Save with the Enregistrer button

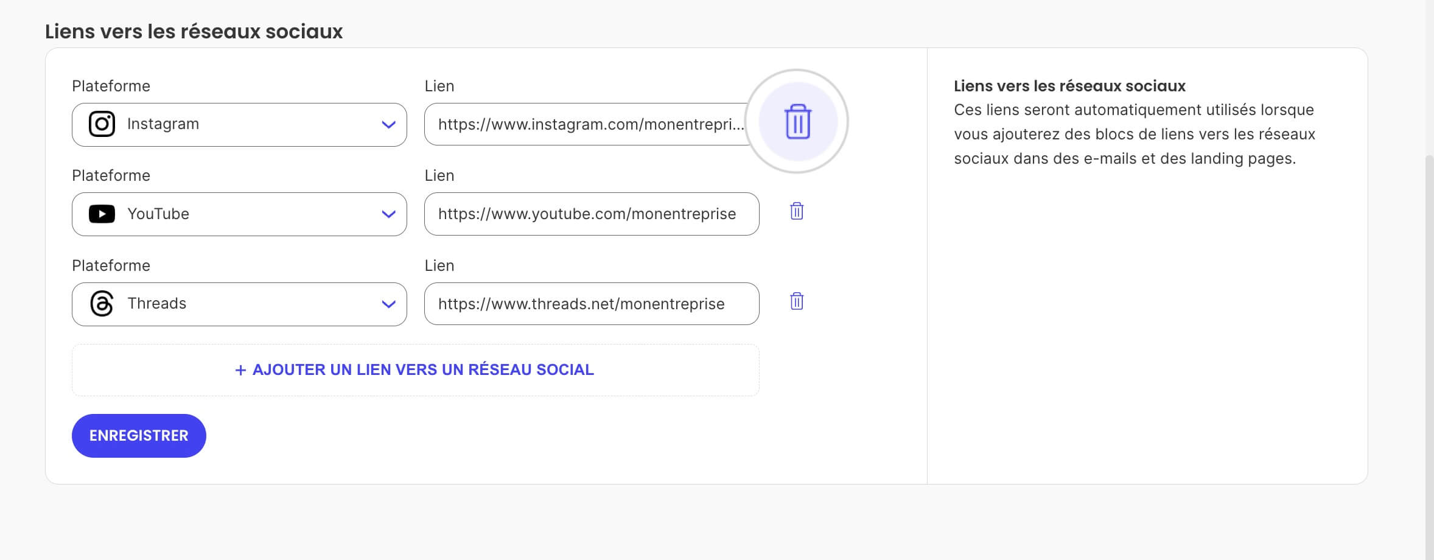click(139, 436)
